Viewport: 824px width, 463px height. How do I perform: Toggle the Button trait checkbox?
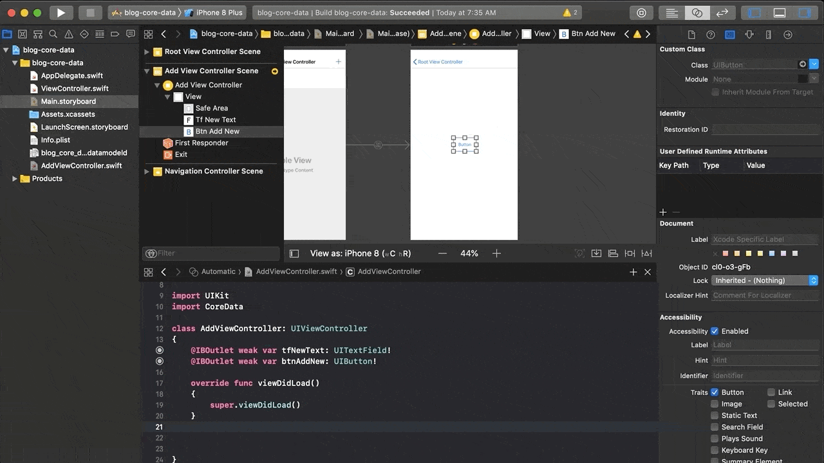click(x=715, y=392)
